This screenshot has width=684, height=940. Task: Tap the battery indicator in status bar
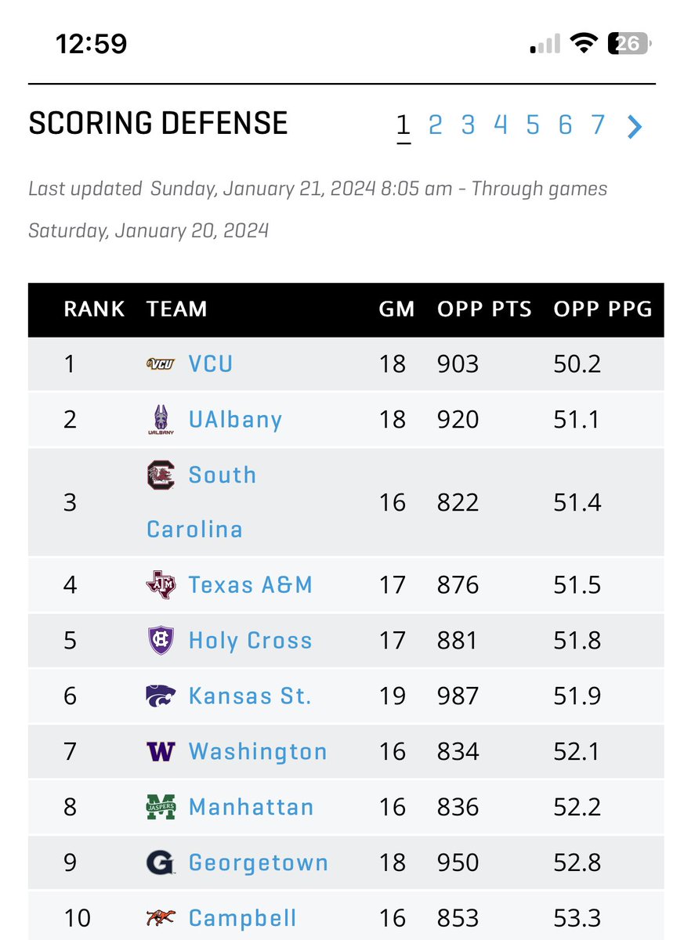tap(629, 45)
